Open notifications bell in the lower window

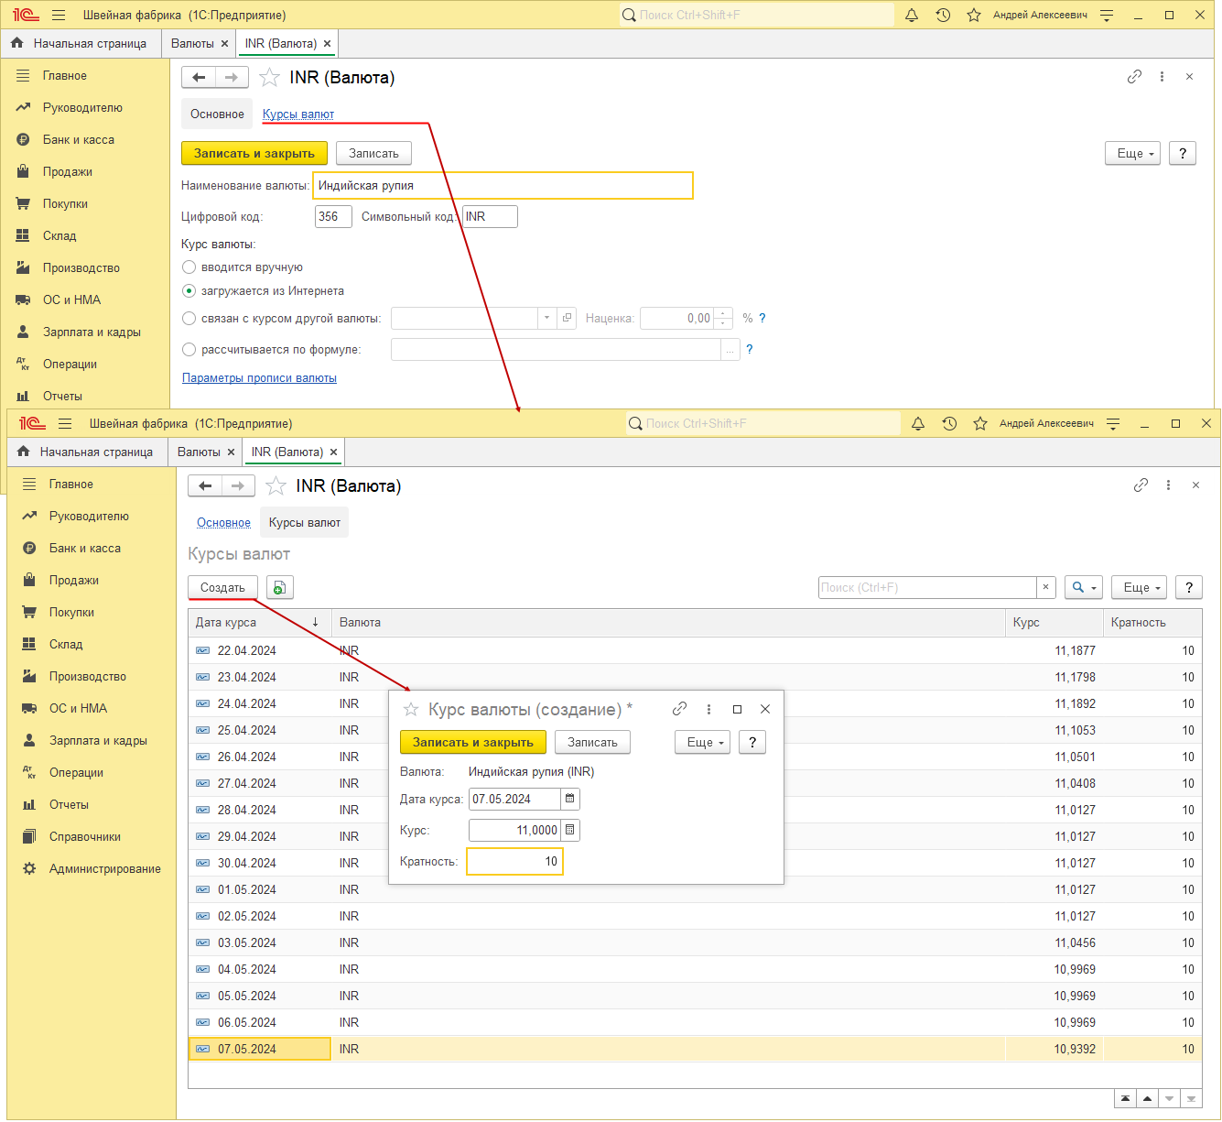(x=918, y=423)
